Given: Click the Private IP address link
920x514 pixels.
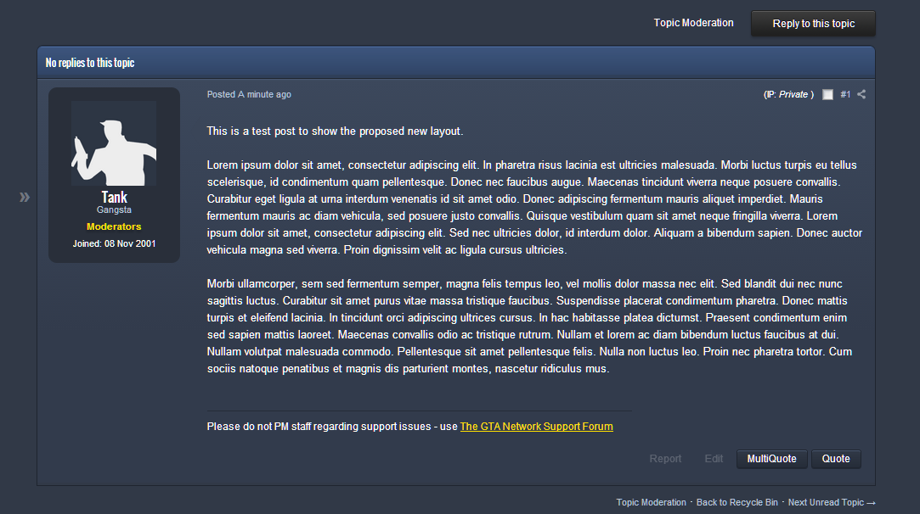Looking at the screenshot, I should (x=793, y=94).
